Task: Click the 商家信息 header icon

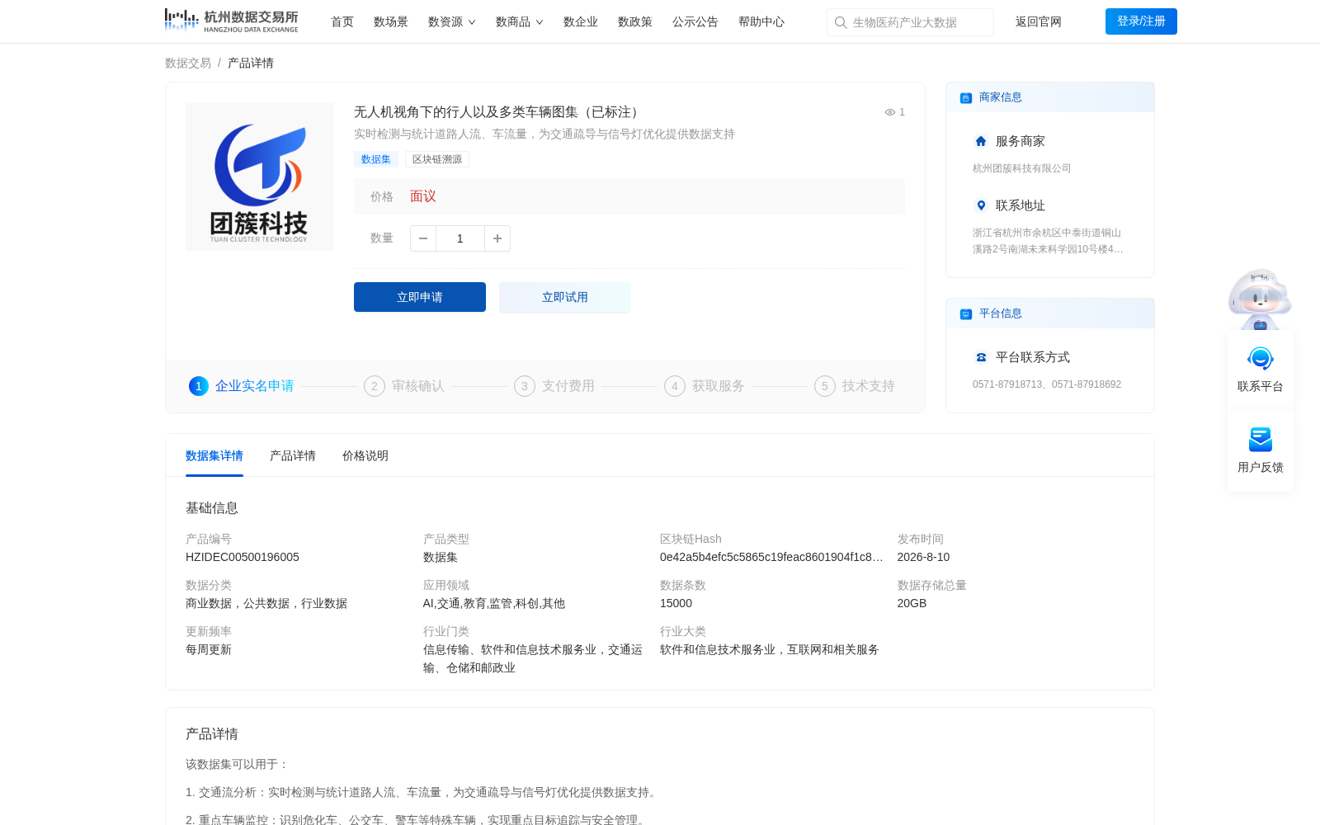Action: pos(966,98)
